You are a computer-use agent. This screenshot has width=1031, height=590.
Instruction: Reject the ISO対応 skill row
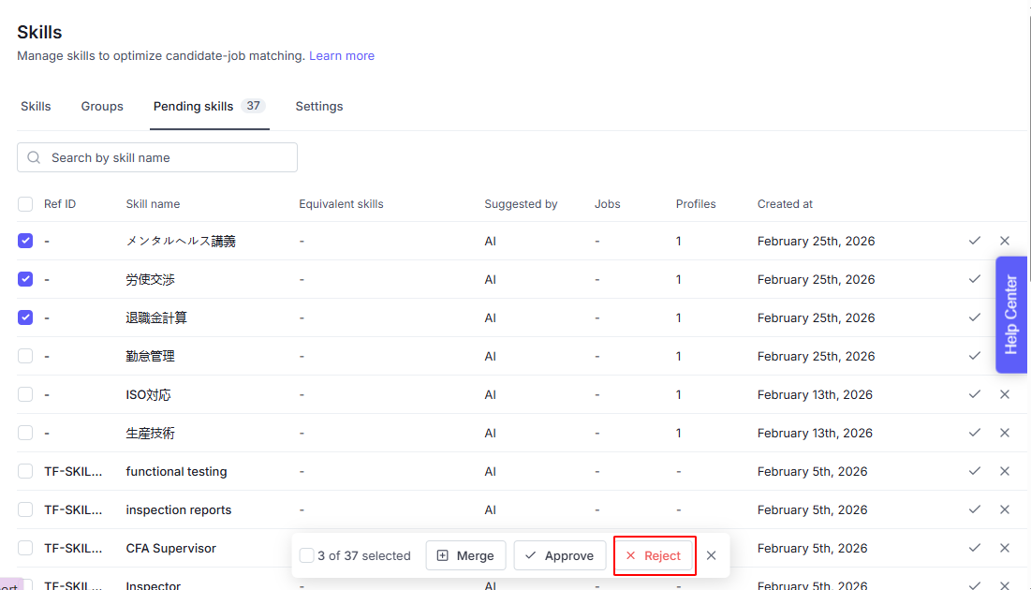tap(1005, 394)
